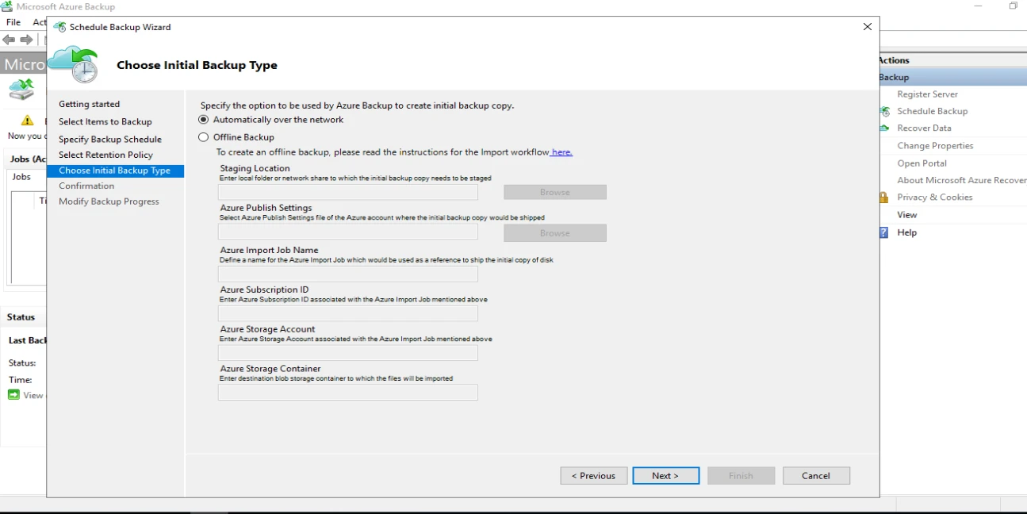Screen dimensions: 1027x514
Task: Open the Action menu
Action: [x=40, y=21]
